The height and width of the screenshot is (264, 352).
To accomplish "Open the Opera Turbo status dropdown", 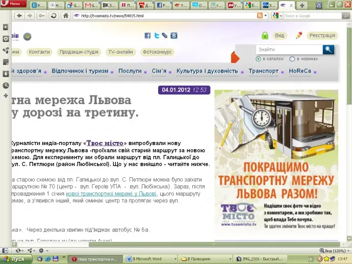I will point(43,251).
